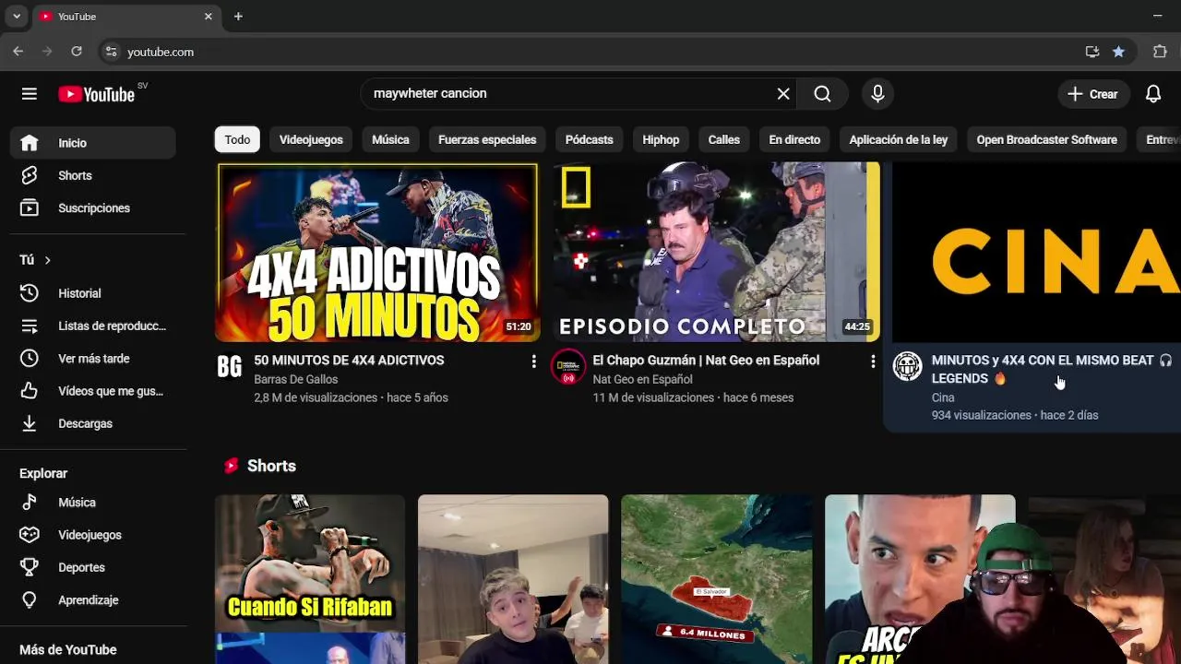
Task: Select the Videojuegos filter chip
Action: [x=311, y=139]
